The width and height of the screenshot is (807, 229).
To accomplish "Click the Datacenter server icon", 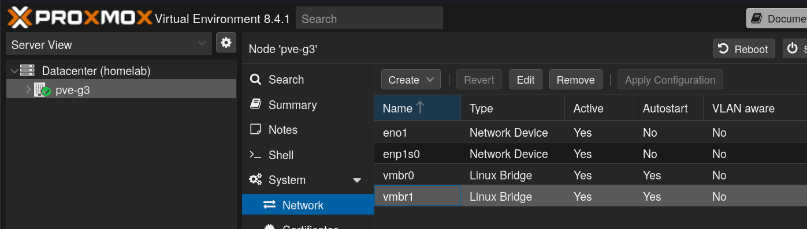I will (x=27, y=71).
